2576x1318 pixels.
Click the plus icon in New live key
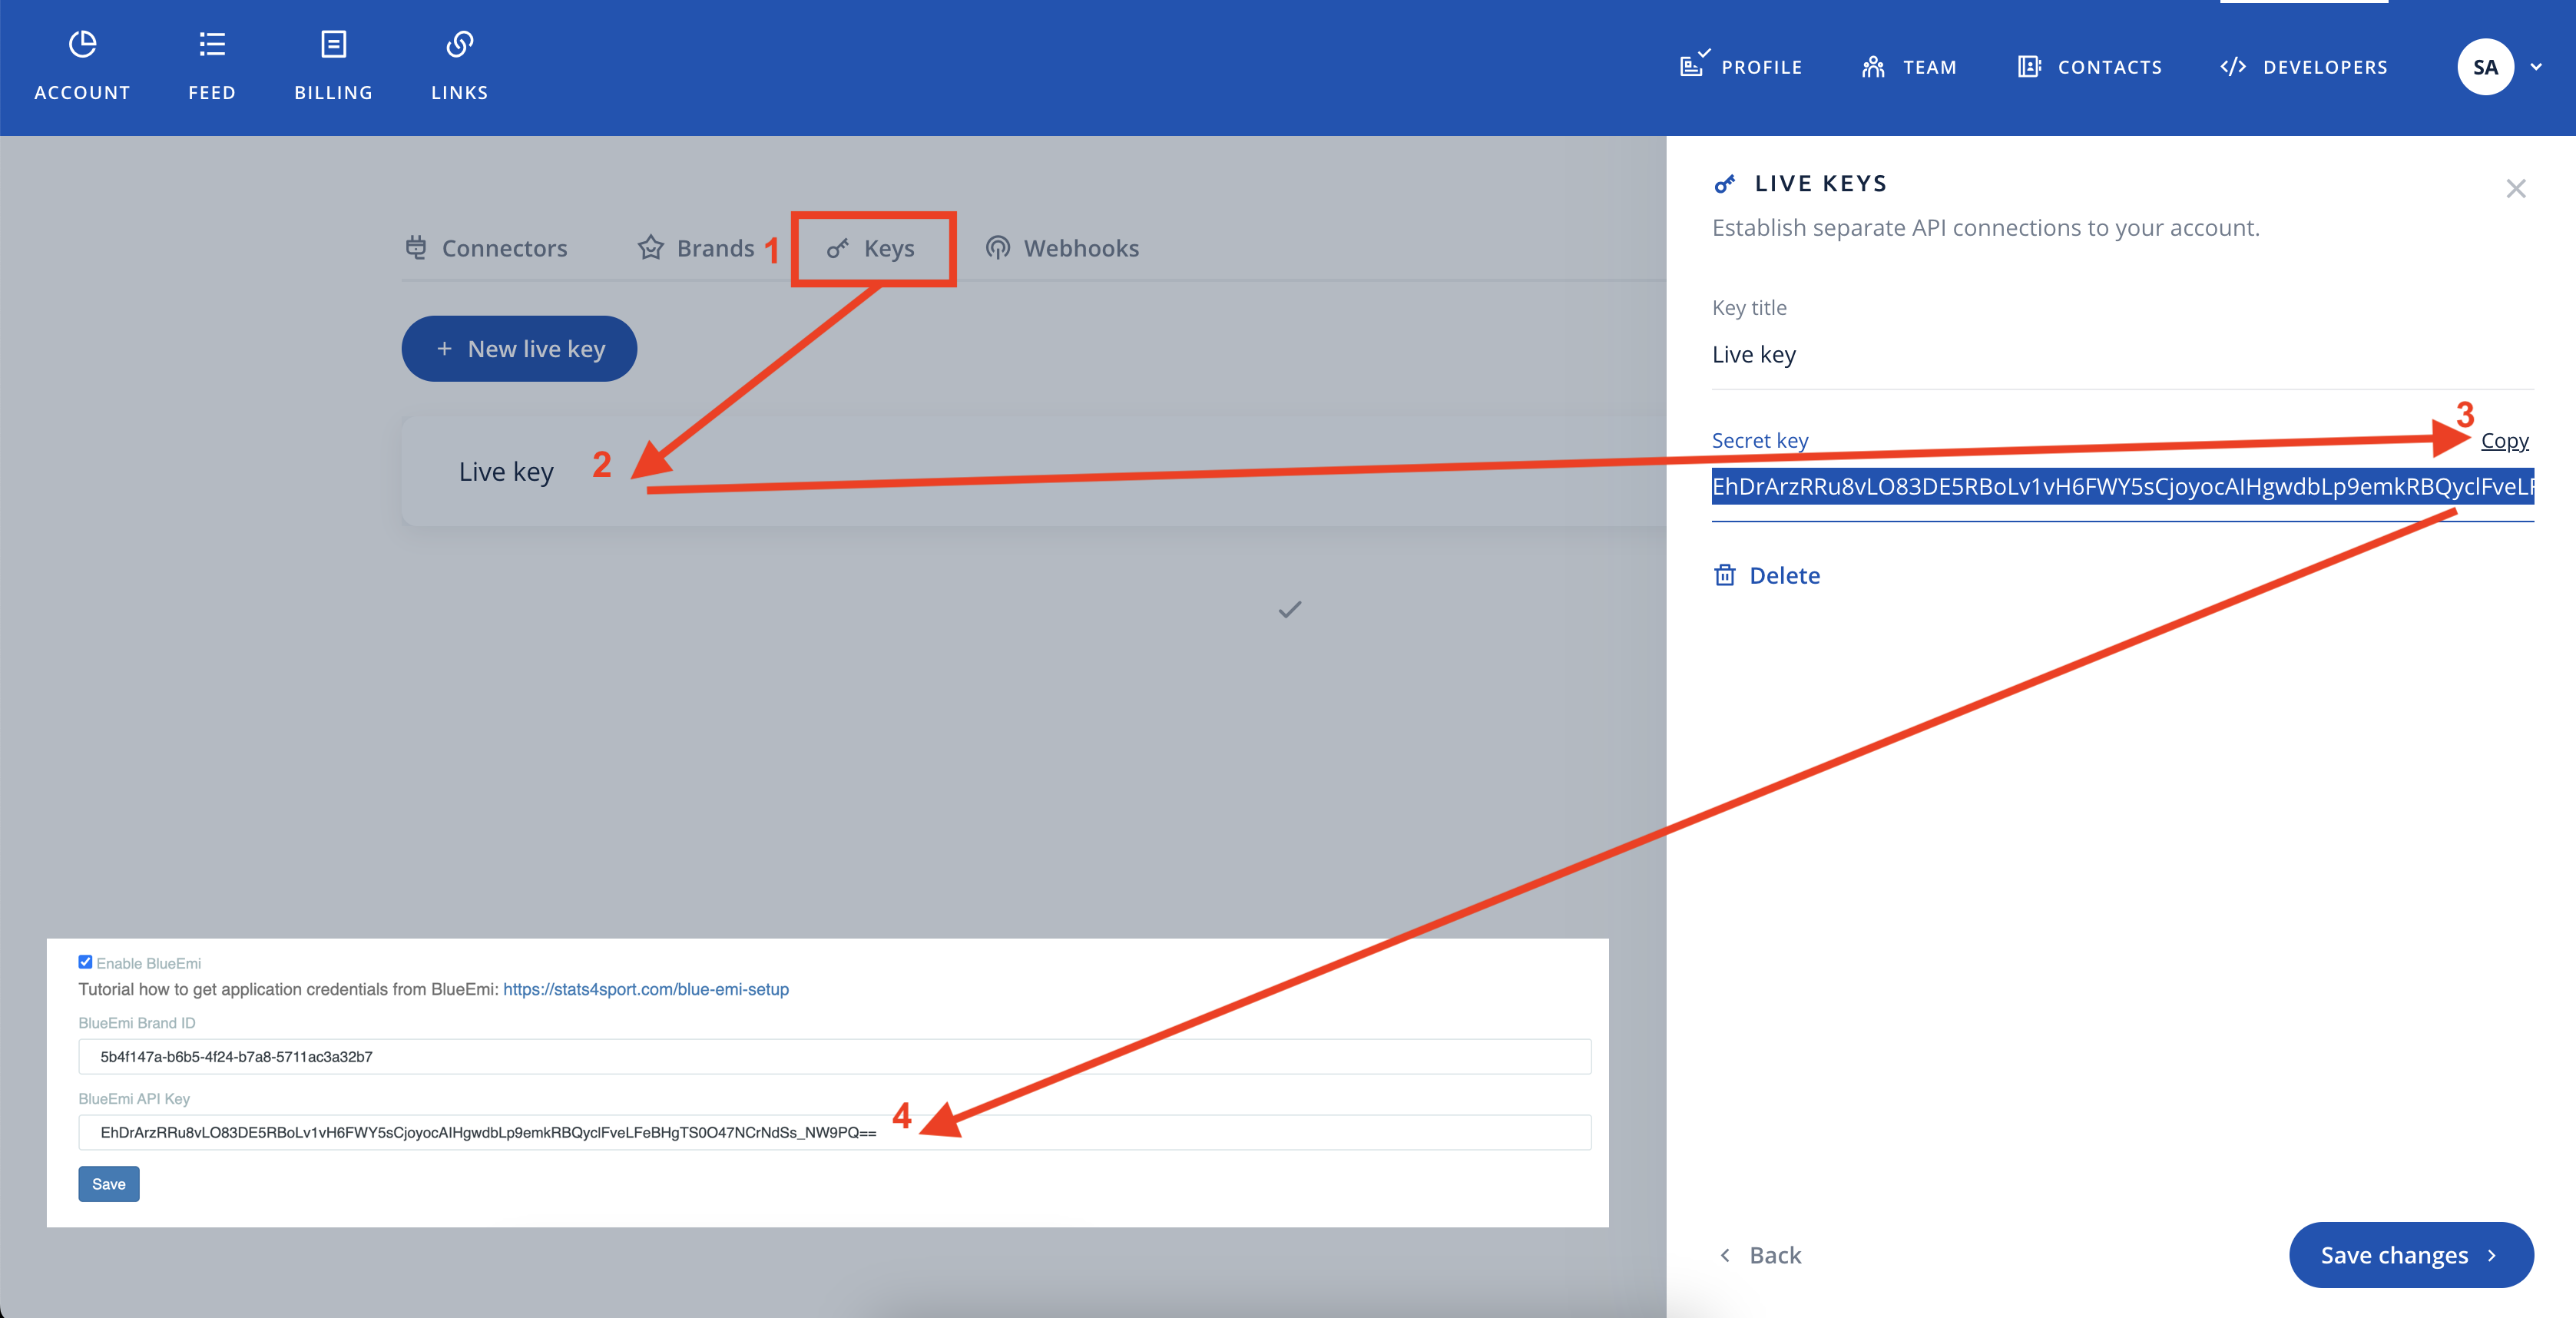point(444,349)
